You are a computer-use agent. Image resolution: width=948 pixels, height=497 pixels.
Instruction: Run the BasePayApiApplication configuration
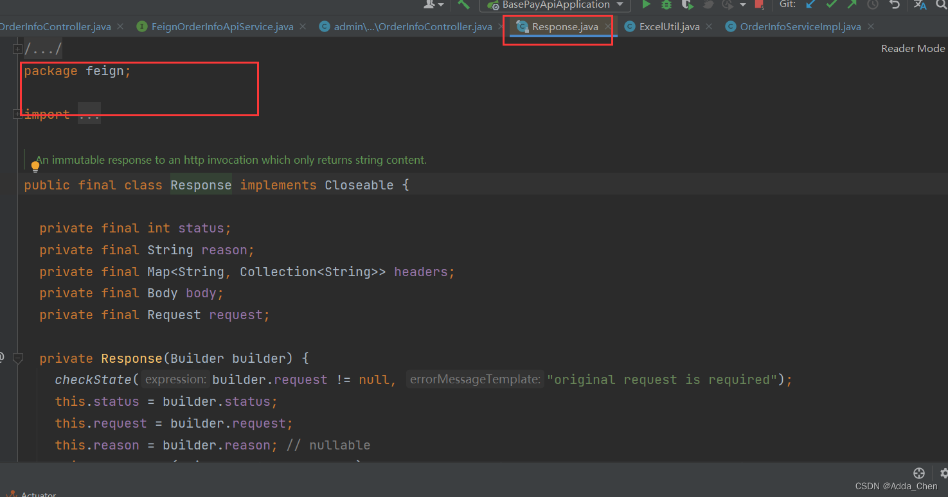point(645,5)
